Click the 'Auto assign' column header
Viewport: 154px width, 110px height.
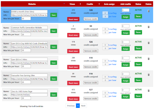pos(109,4)
